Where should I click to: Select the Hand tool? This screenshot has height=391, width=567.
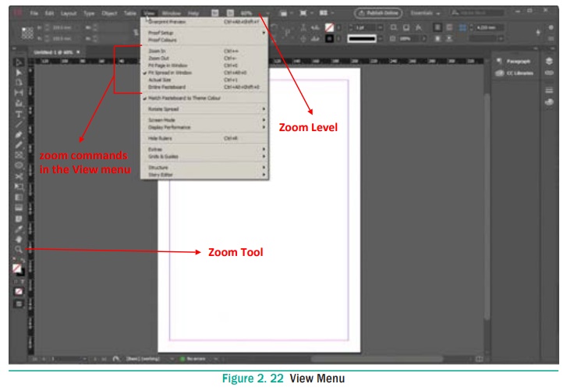click(x=19, y=239)
